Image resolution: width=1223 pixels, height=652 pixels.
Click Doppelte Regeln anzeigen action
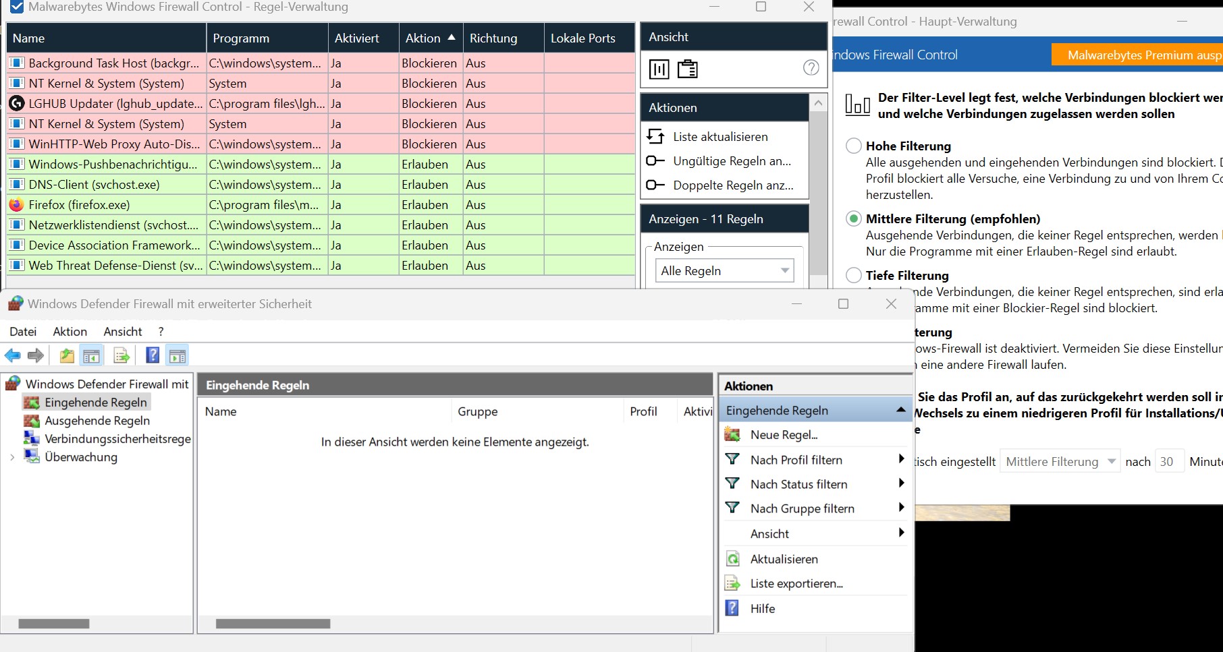733,185
